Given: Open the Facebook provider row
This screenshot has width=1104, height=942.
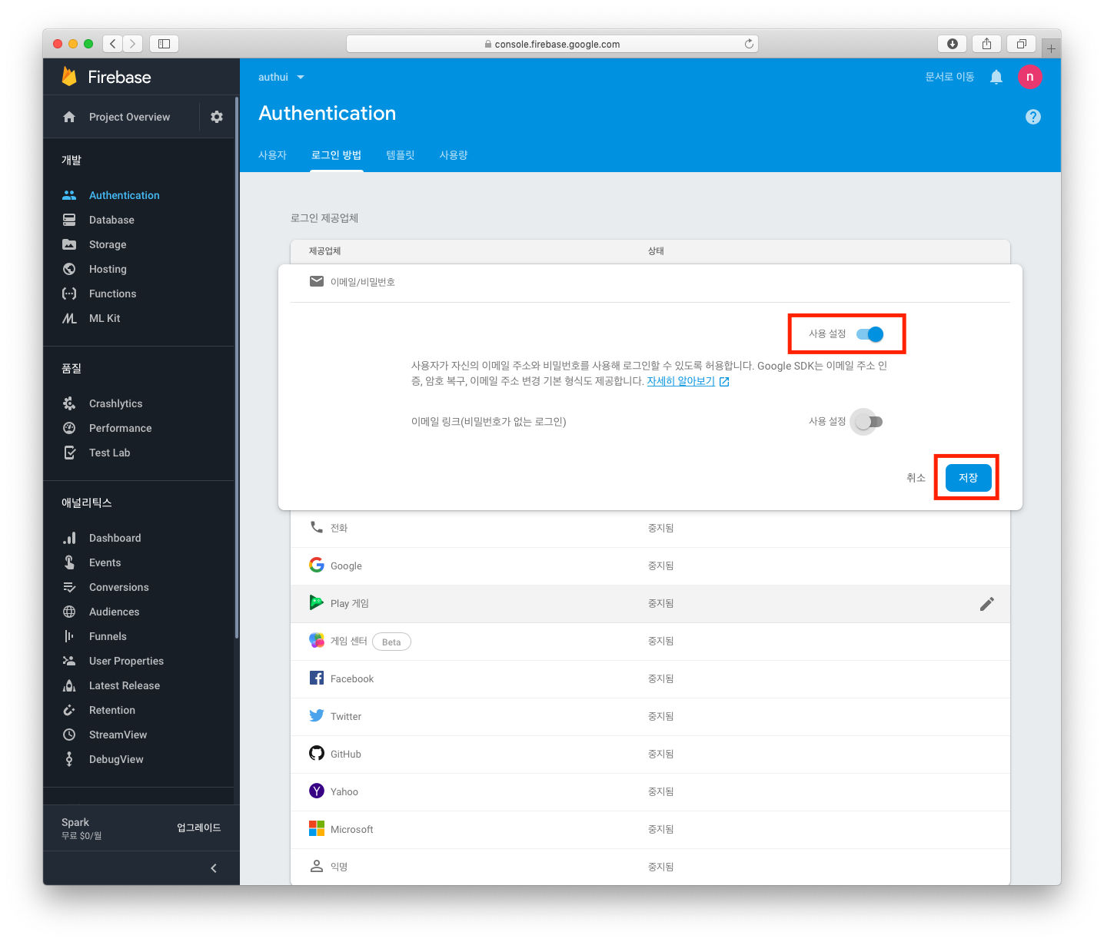Looking at the screenshot, I should (650, 679).
